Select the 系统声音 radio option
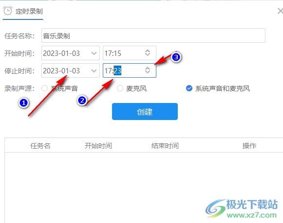This screenshot has height=223, width=283. tap(44, 88)
